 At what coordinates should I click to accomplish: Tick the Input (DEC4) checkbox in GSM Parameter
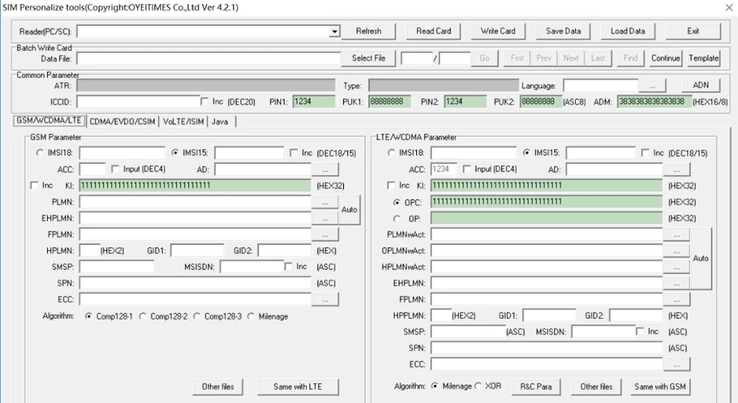point(115,169)
